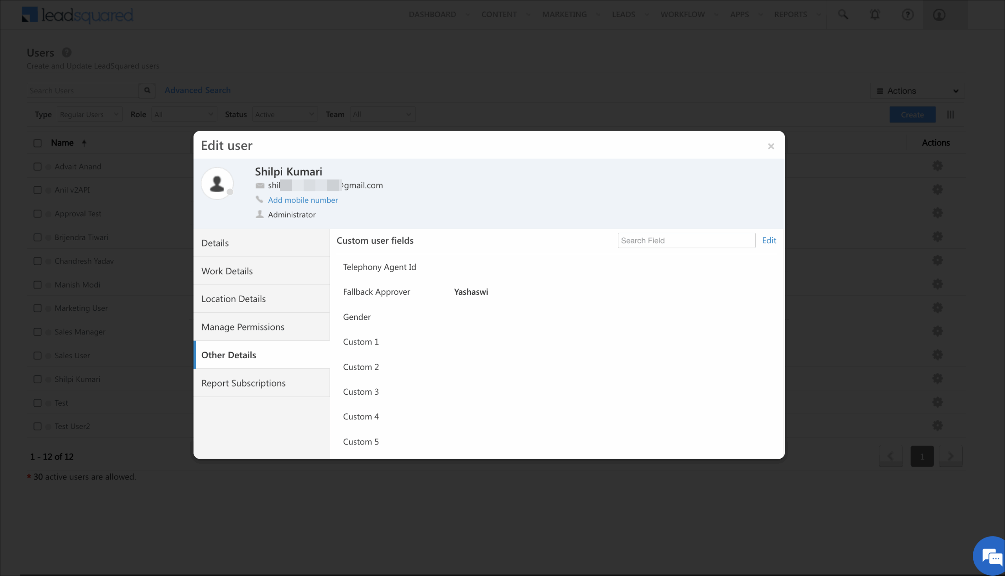
Task: Click the LeadSquared logo
Action: pyautogui.click(x=78, y=15)
